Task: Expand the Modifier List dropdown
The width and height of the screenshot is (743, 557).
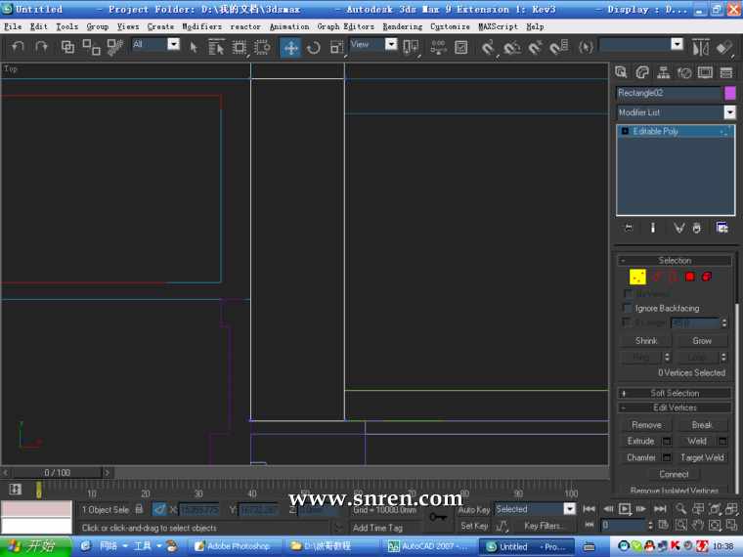Action: [729, 112]
